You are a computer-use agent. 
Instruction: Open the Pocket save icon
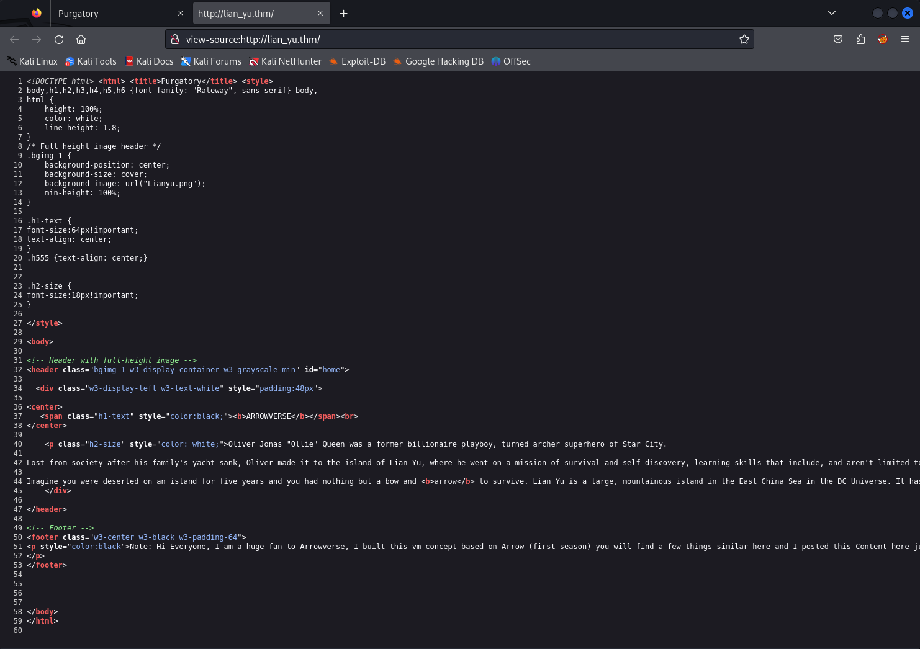837,40
